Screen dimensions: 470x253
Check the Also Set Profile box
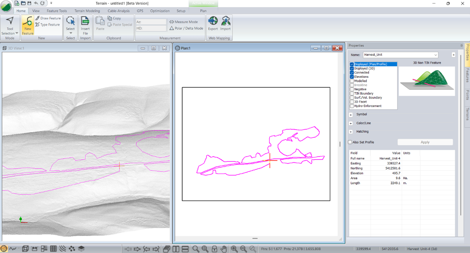click(x=350, y=142)
